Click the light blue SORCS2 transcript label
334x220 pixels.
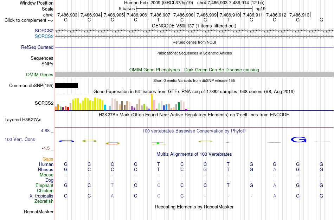coord(44,36)
